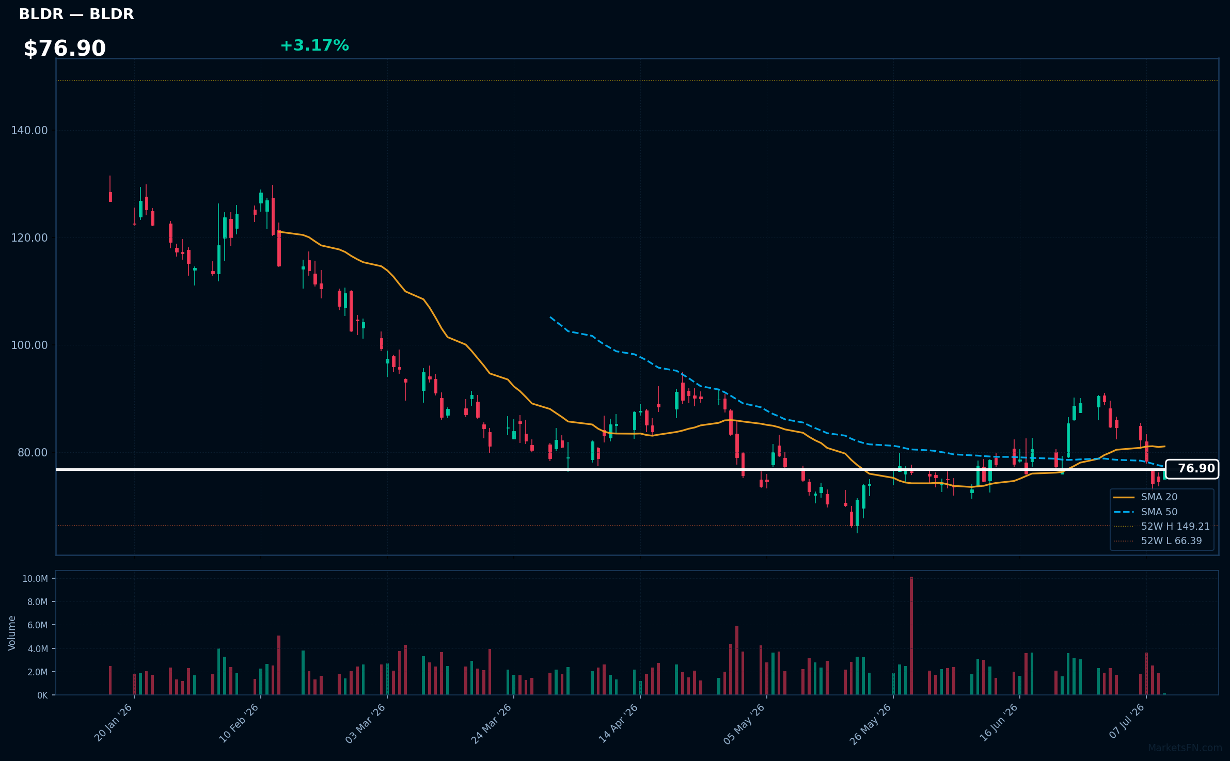Click the tallest volume bar above 10M

(911, 636)
